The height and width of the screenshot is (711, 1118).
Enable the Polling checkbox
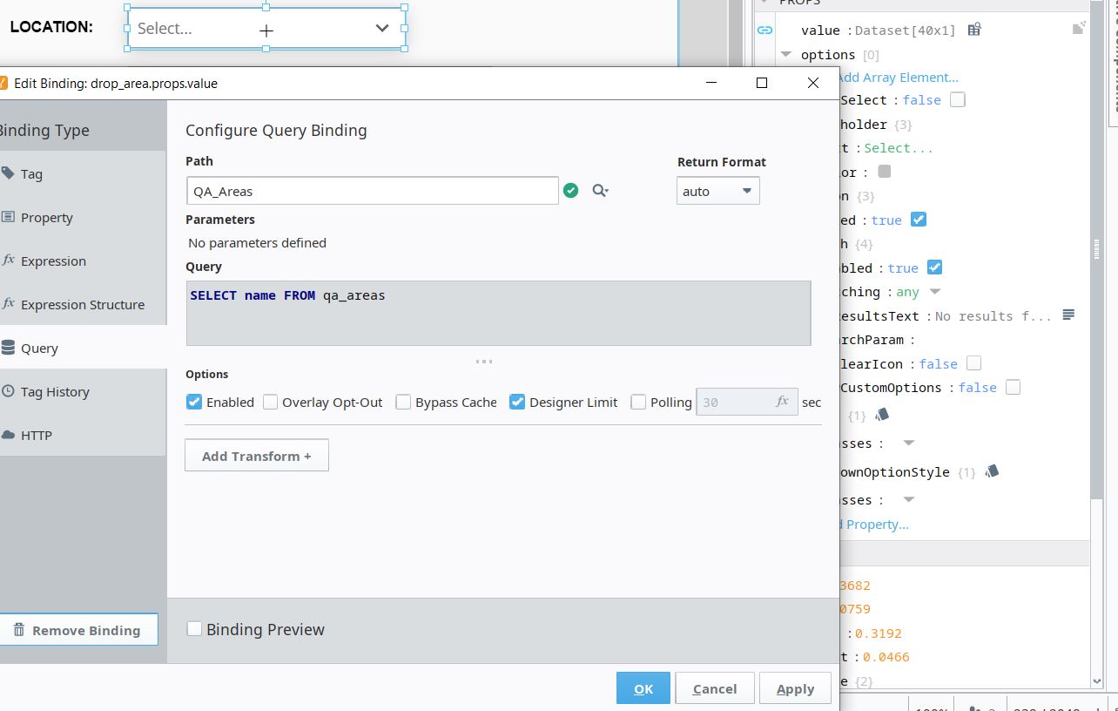pos(638,402)
